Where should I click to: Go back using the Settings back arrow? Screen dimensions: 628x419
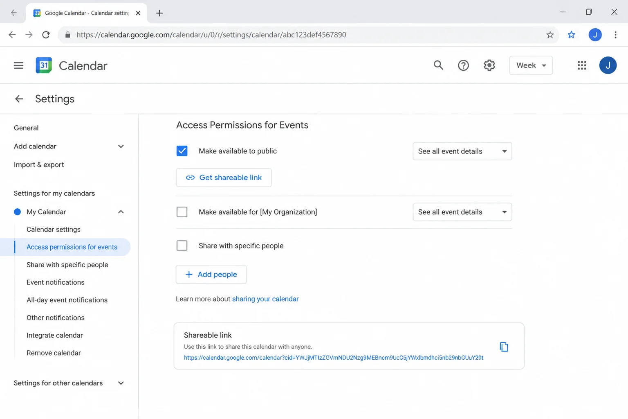point(19,99)
